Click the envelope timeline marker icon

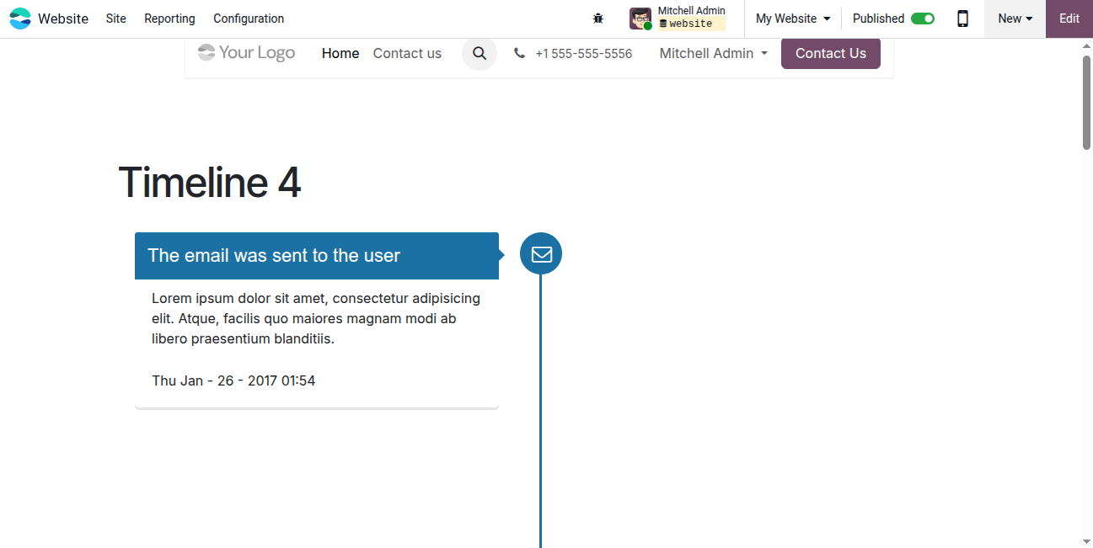pos(541,253)
